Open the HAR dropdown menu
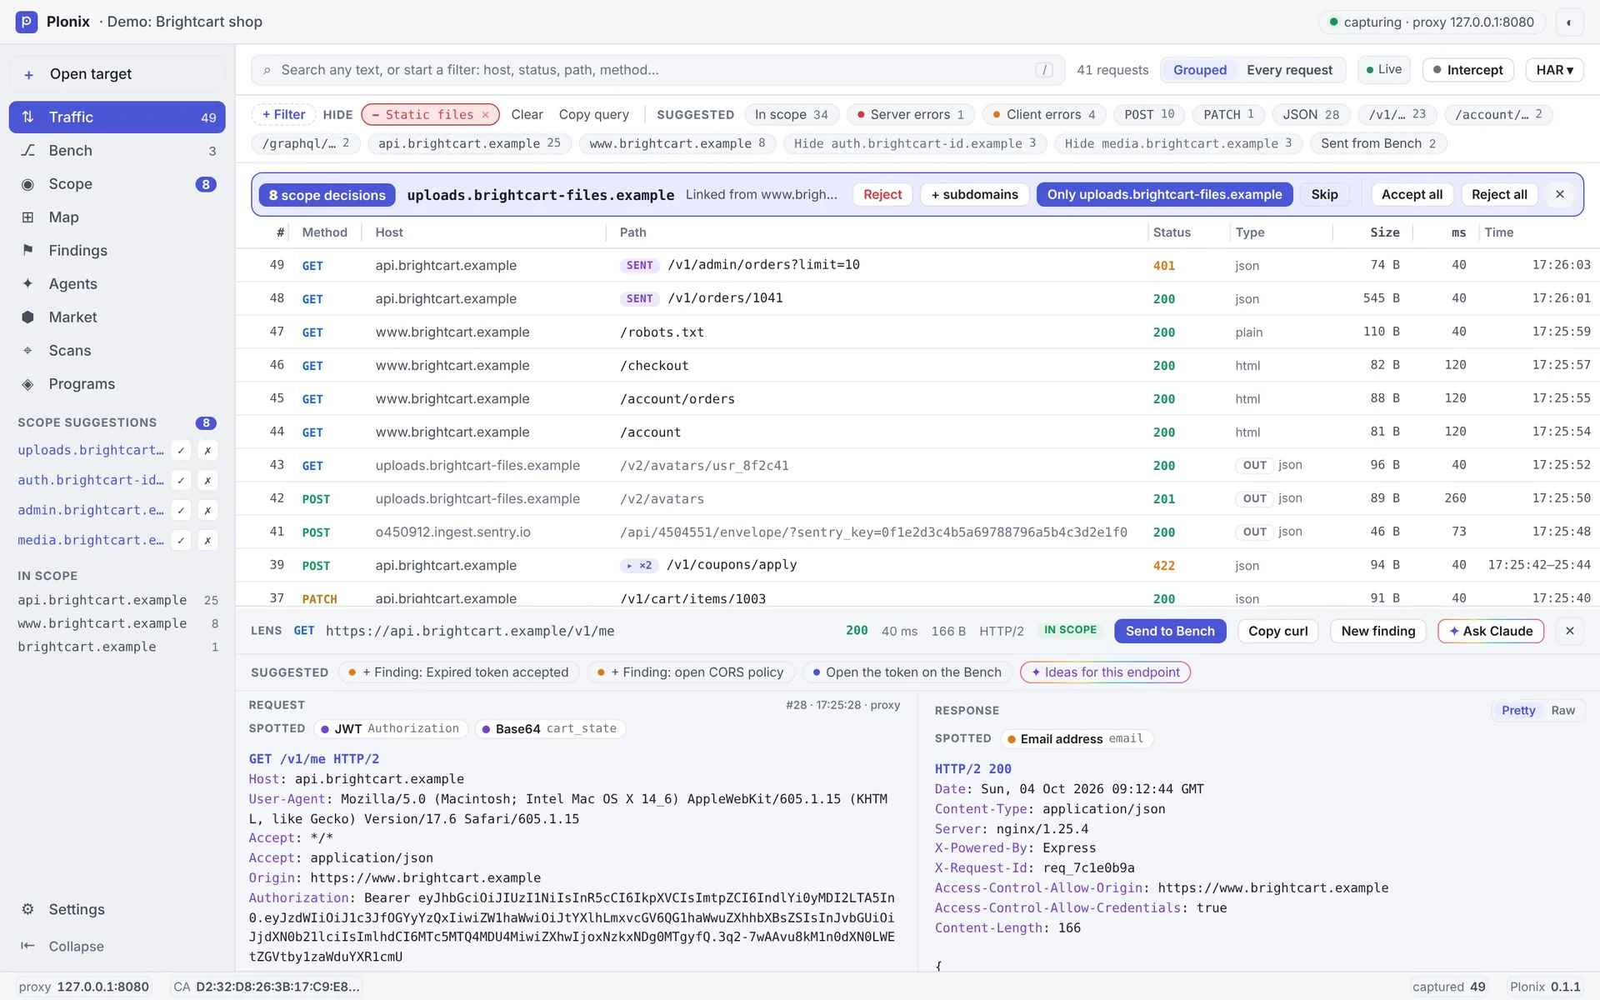This screenshot has width=1600, height=1000. [x=1555, y=70]
